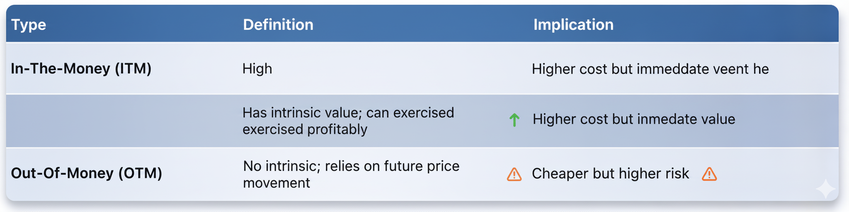849x212 pixels.
Task: Click 'Cheaper but higher risk' text
Action: (610, 173)
